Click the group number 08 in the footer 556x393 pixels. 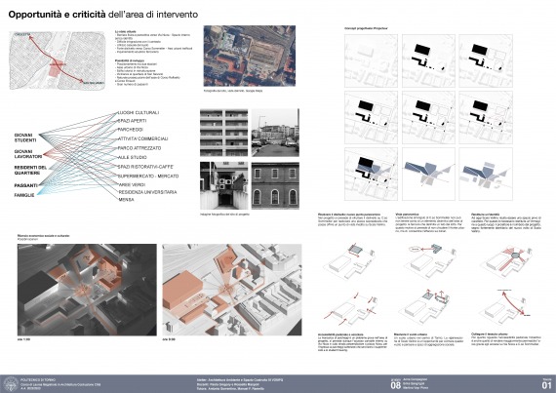click(395, 385)
